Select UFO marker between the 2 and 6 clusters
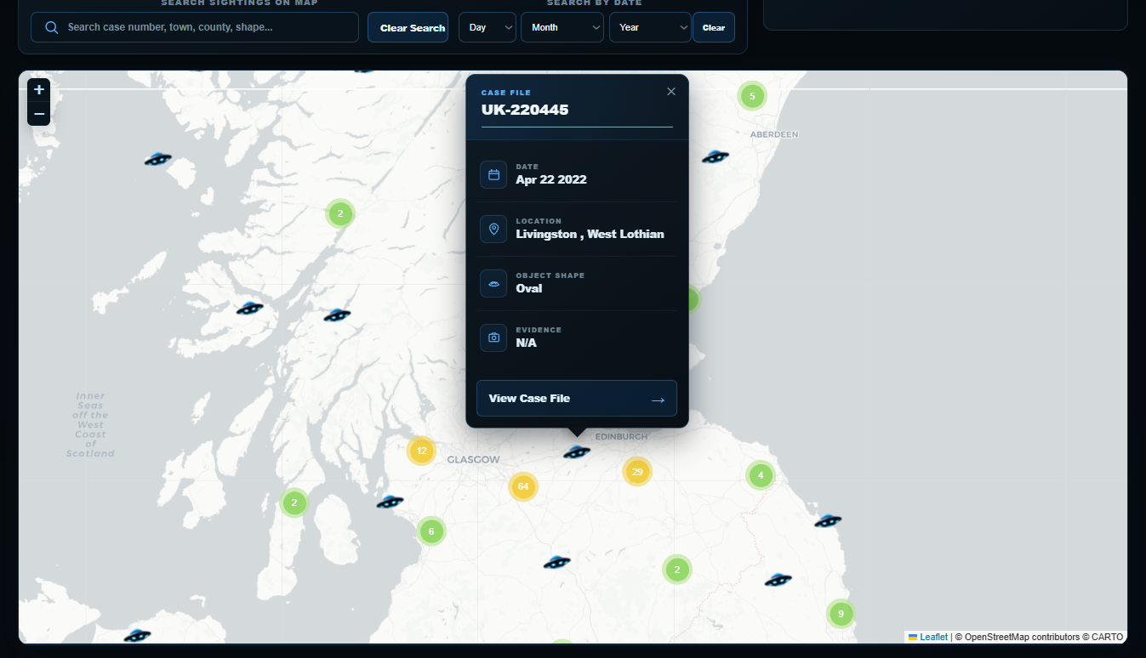The width and height of the screenshot is (1146, 658). click(x=390, y=502)
